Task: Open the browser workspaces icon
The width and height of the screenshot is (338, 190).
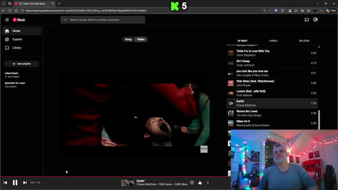Action: click(x=10, y=4)
